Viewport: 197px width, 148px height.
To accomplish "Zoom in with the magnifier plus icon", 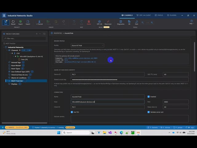I will (152, 23).
